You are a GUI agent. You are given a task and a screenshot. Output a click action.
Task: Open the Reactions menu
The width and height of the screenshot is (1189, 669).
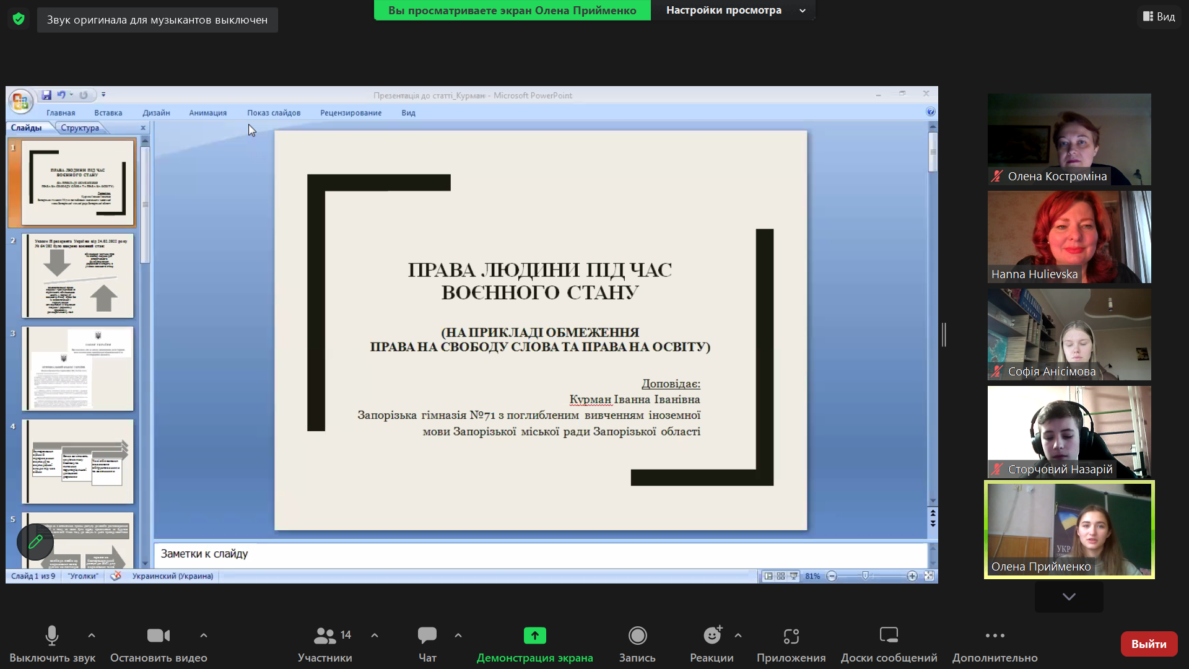[712, 644]
